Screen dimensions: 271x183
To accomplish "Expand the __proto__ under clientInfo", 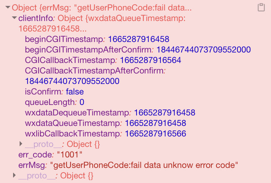I will [x=21, y=144].
